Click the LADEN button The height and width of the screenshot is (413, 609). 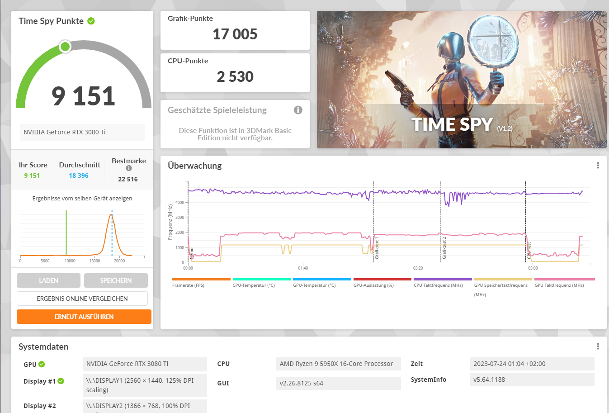click(48, 280)
